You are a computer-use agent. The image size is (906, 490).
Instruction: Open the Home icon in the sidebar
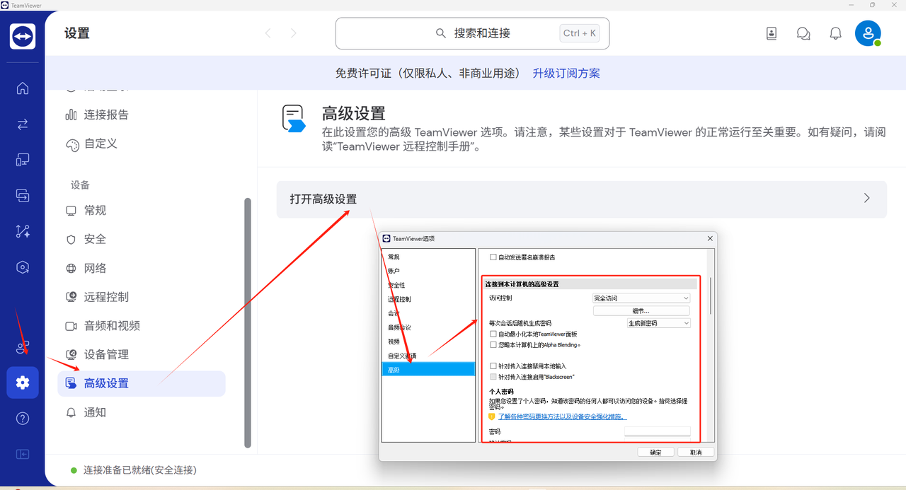point(23,88)
